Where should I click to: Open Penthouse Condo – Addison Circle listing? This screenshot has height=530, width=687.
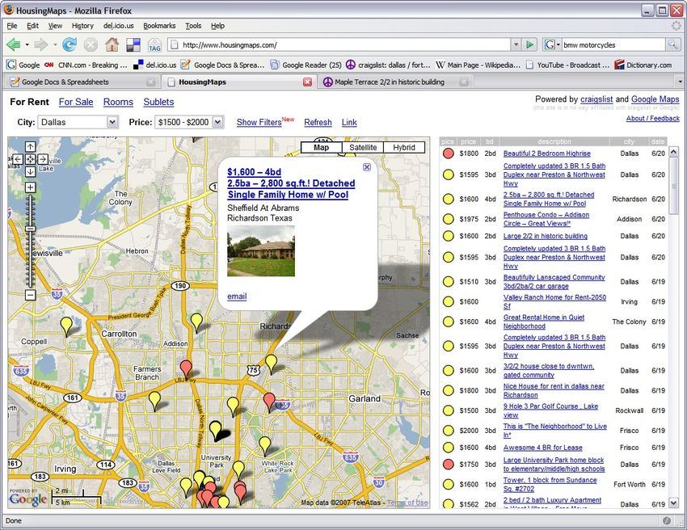pyautogui.click(x=546, y=219)
